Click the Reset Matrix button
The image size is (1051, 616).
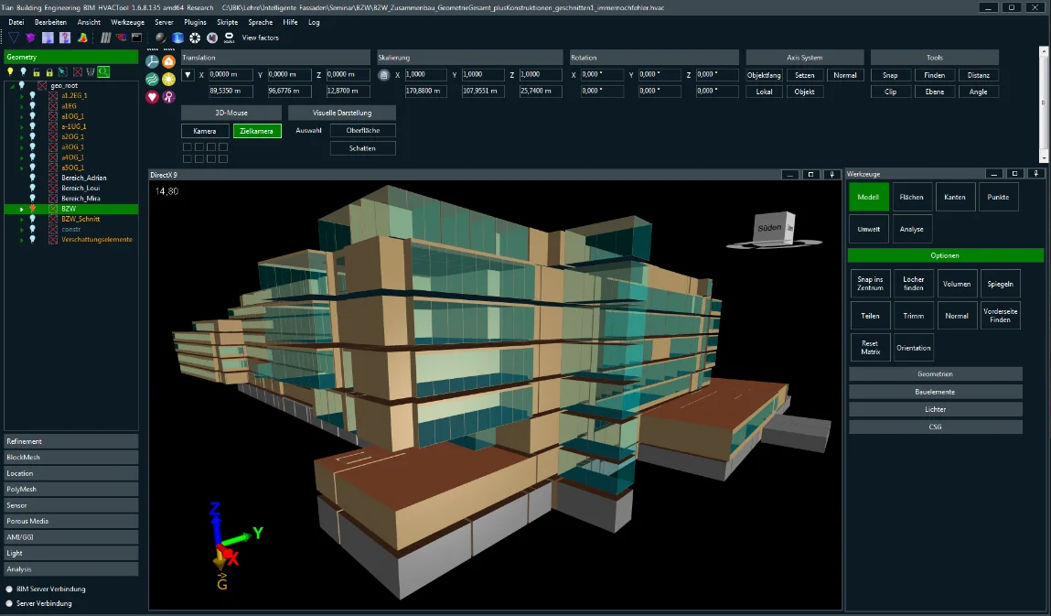point(870,348)
